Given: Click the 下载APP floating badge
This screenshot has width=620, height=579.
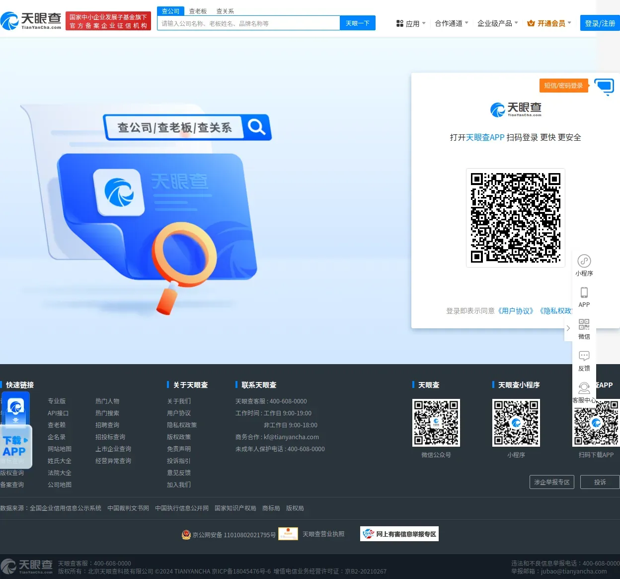Looking at the screenshot, I should pos(16,430).
